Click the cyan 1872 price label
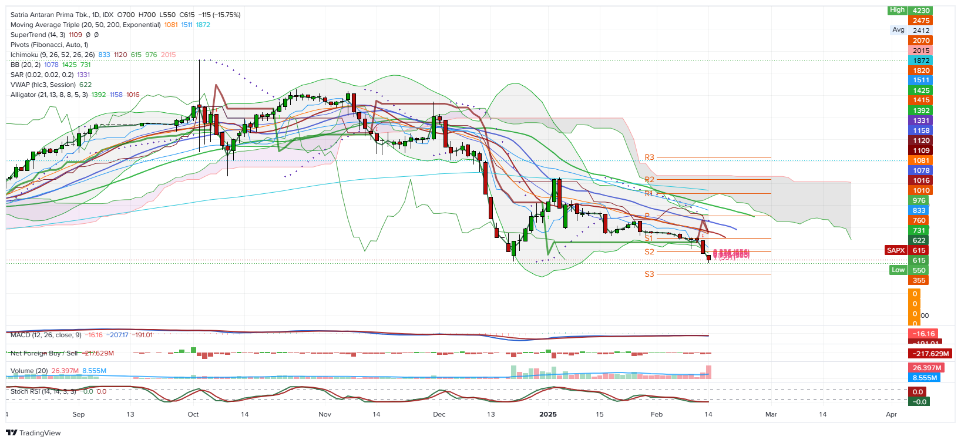The image size is (961, 443). coord(920,61)
